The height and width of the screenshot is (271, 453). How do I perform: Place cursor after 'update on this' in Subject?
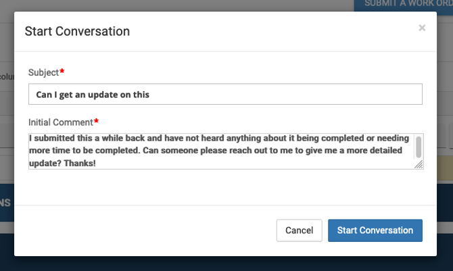151,95
